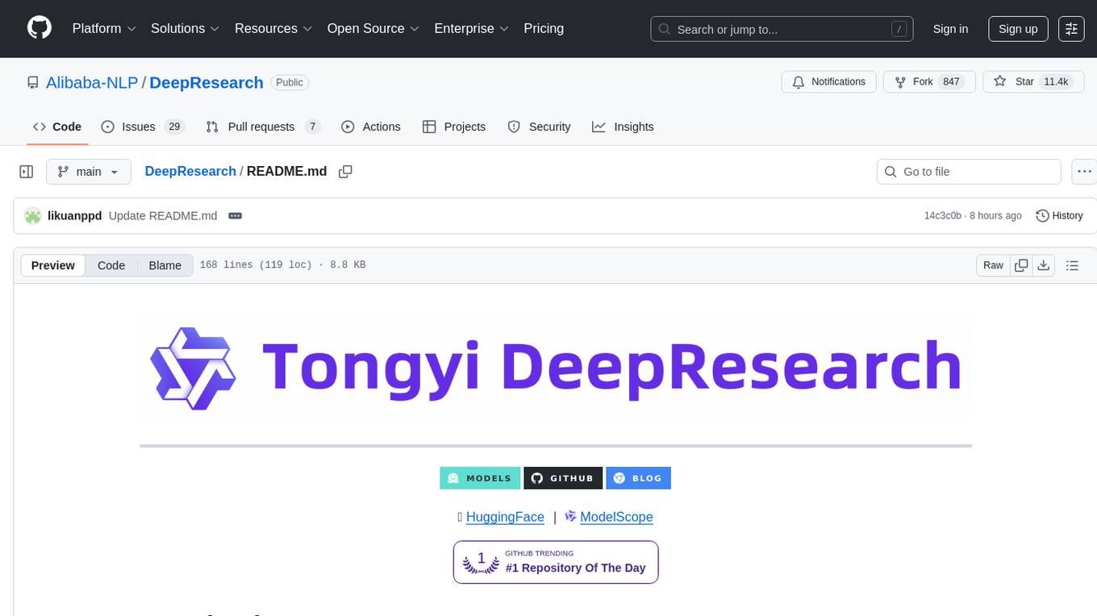Expand the Platform menu
Viewport: 1097px width, 616px height.
click(104, 28)
